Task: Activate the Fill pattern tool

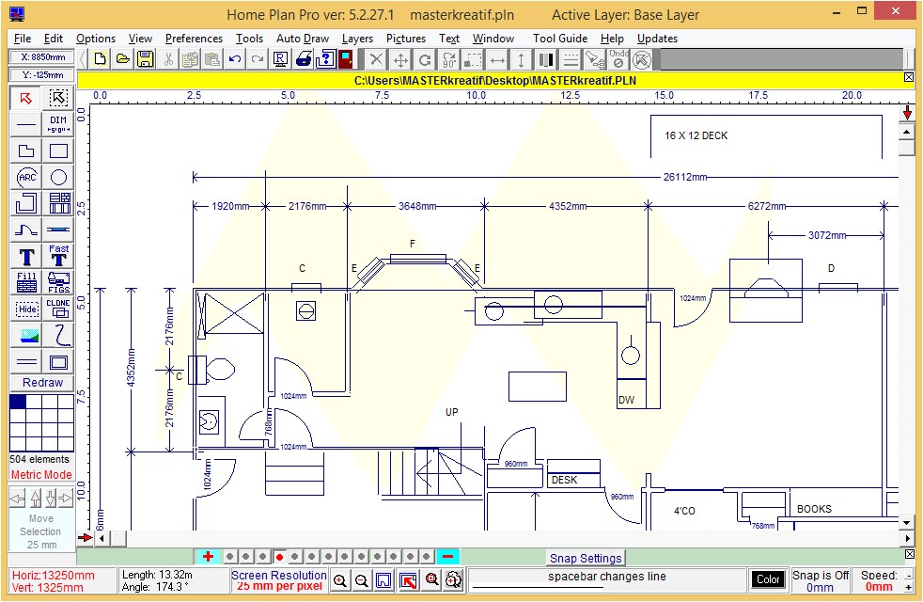Action: pyautogui.click(x=25, y=282)
